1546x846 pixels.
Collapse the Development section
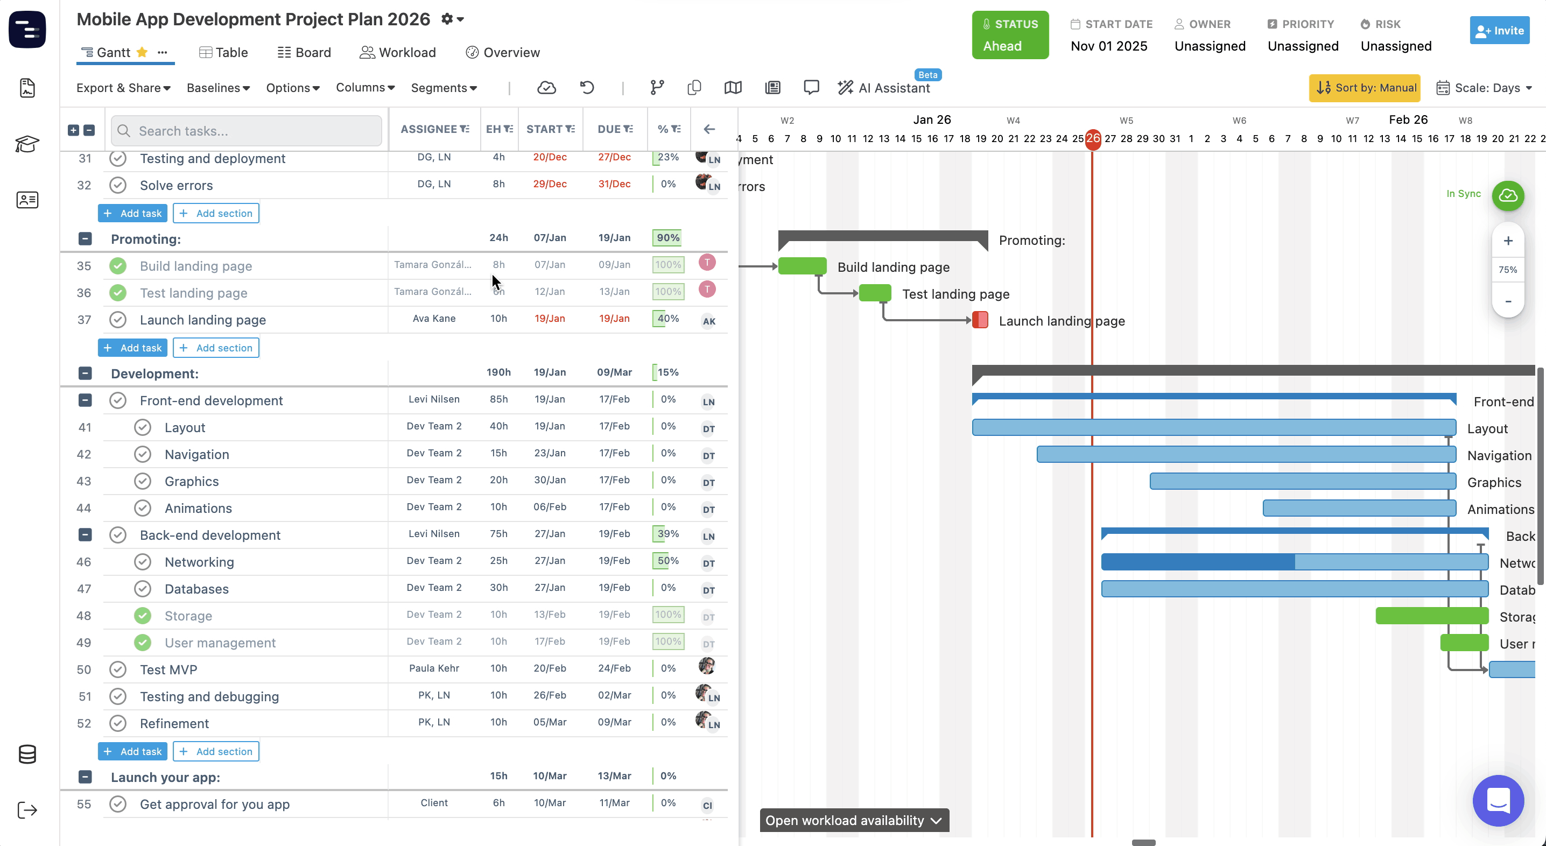pyautogui.click(x=85, y=373)
